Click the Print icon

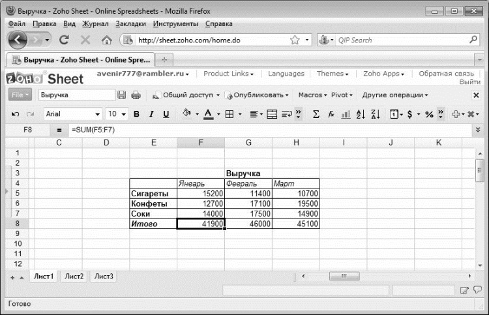point(136,95)
